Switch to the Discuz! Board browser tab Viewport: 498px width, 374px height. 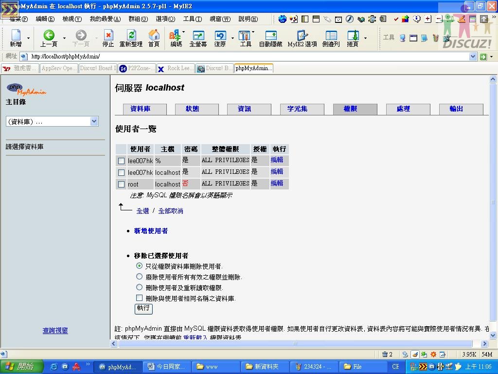98,68
